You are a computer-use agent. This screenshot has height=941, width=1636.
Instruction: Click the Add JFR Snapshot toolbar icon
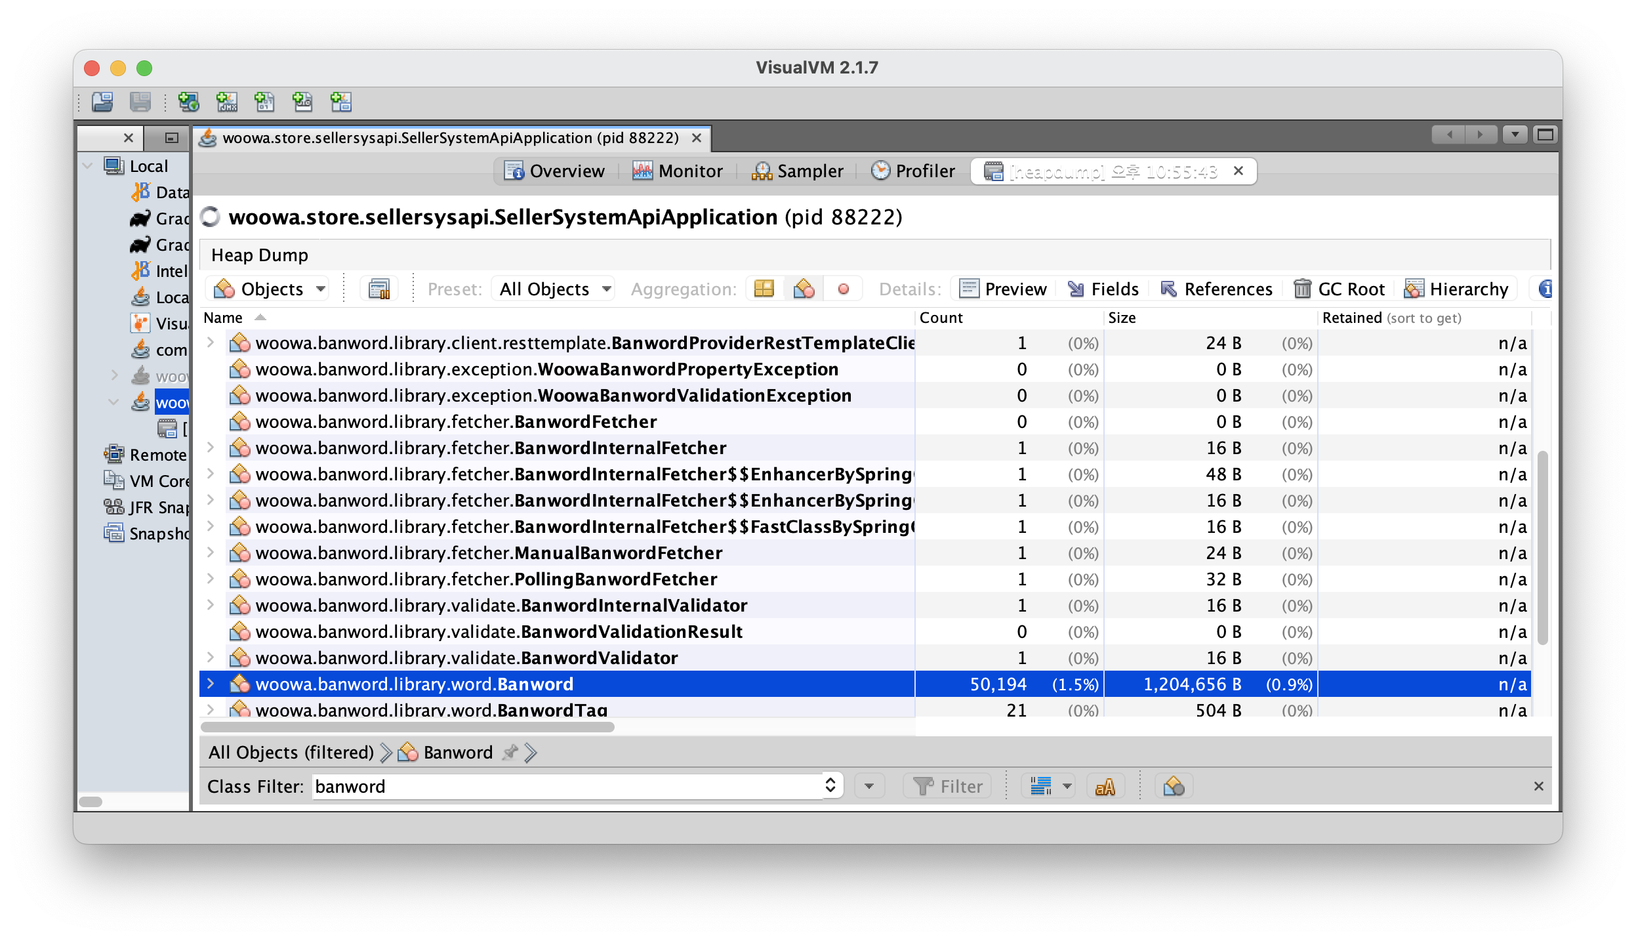point(302,102)
